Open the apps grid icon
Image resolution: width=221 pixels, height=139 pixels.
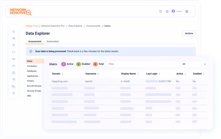(187, 11)
